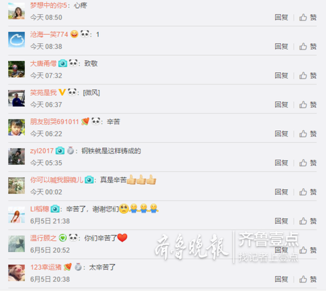Like 大唐甬僧's comment 致敬
This screenshot has width=326, height=291.
[308, 76]
